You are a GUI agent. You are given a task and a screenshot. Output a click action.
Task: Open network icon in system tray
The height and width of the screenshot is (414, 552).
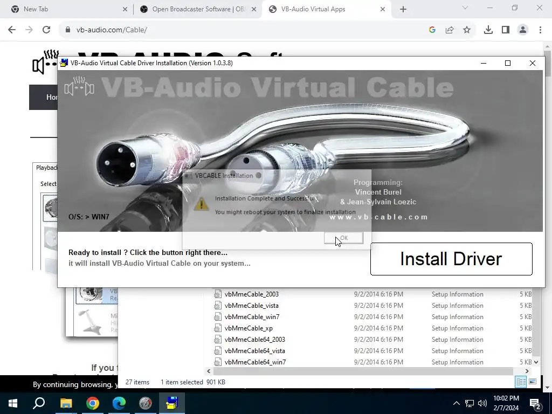tap(470, 403)
